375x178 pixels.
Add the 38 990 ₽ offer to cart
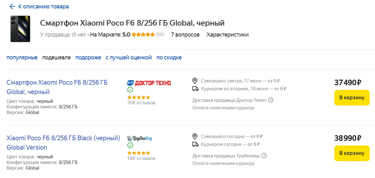352,153
